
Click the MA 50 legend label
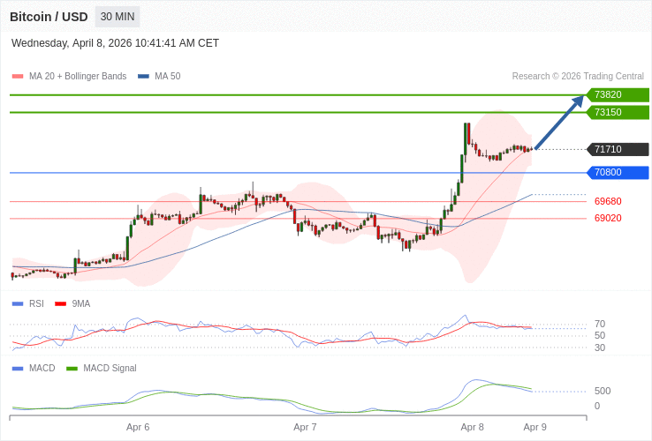tap(168, 77)
